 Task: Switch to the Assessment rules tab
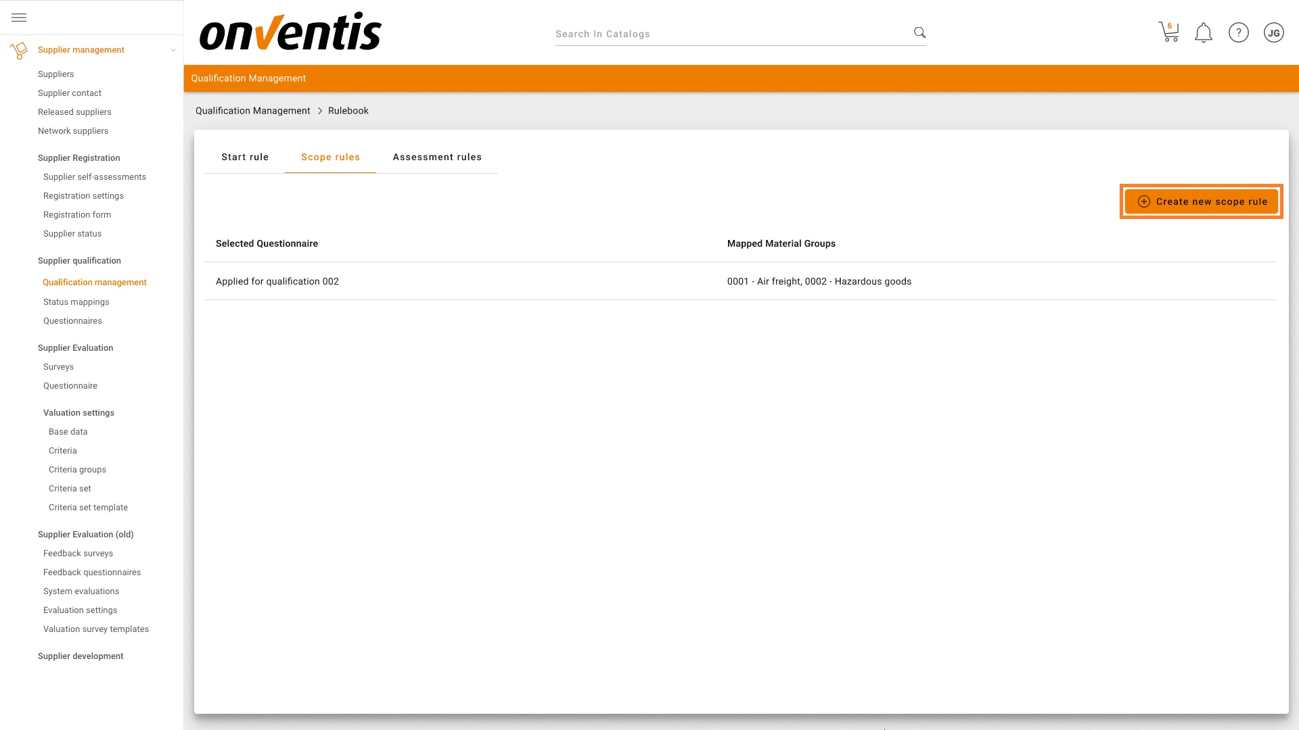[437, 157]
